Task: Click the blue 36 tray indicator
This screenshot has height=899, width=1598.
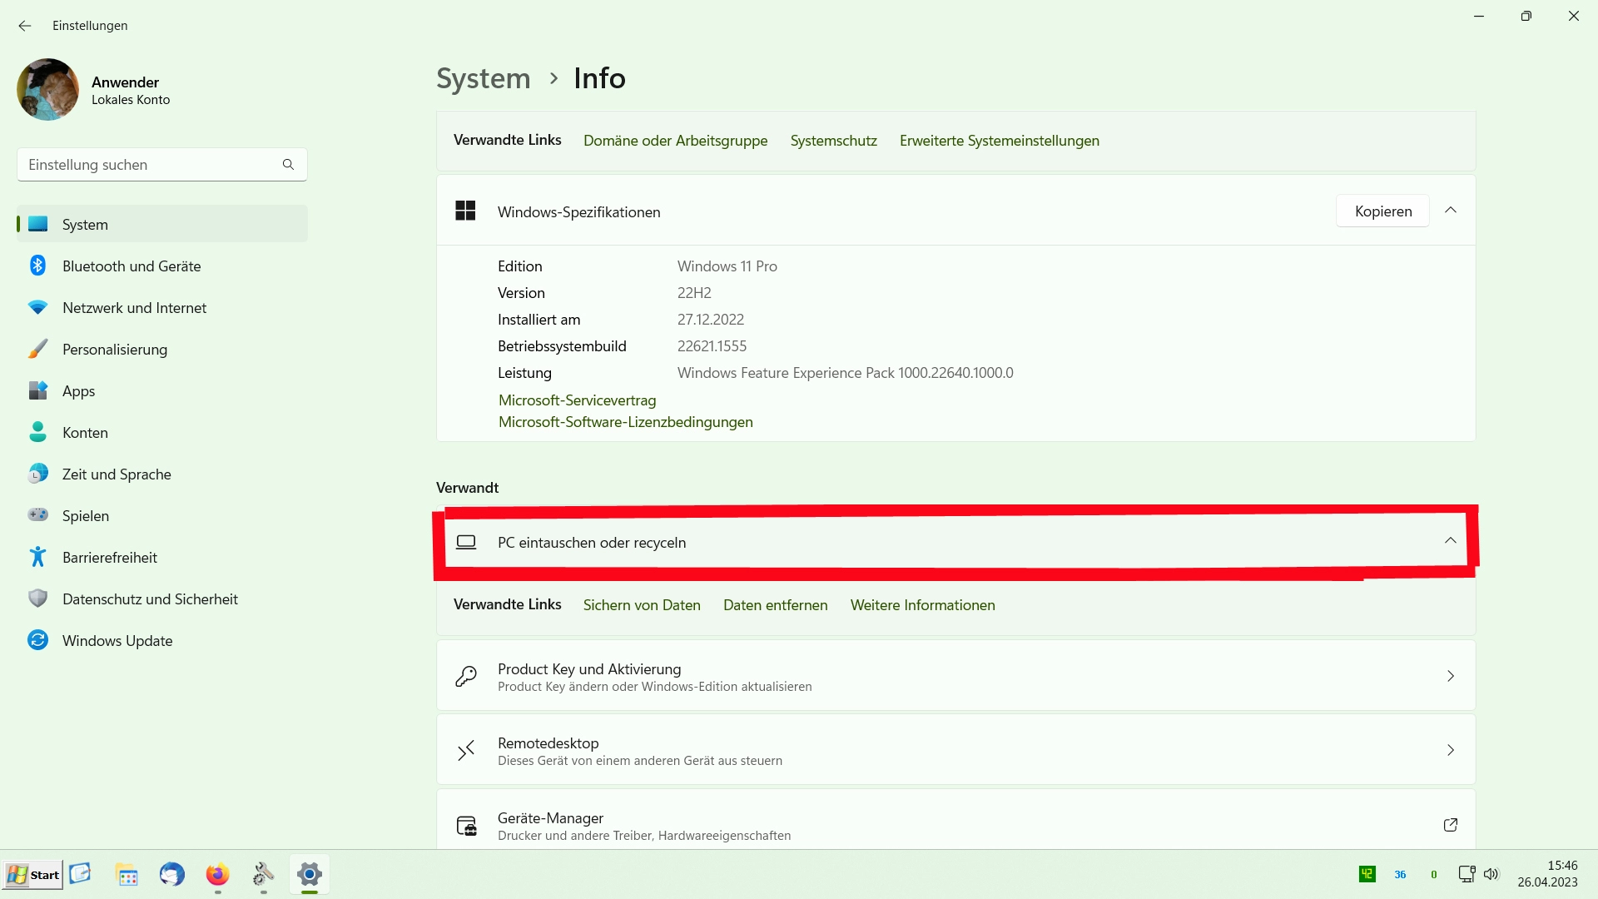Action: [1400, 875]
